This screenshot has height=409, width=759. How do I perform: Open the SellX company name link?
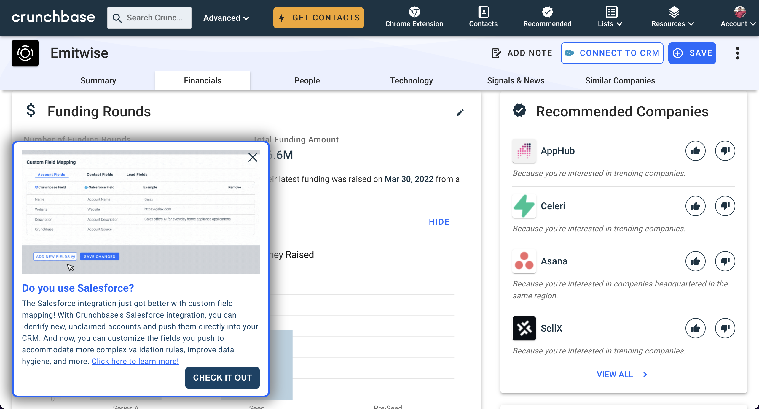[x=551, y=328]
